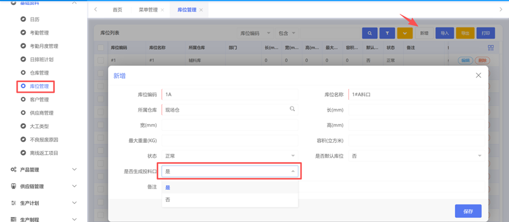The image size is (509, 222).
Task: Click the 新增 button
Action: (x=424, y=33)
